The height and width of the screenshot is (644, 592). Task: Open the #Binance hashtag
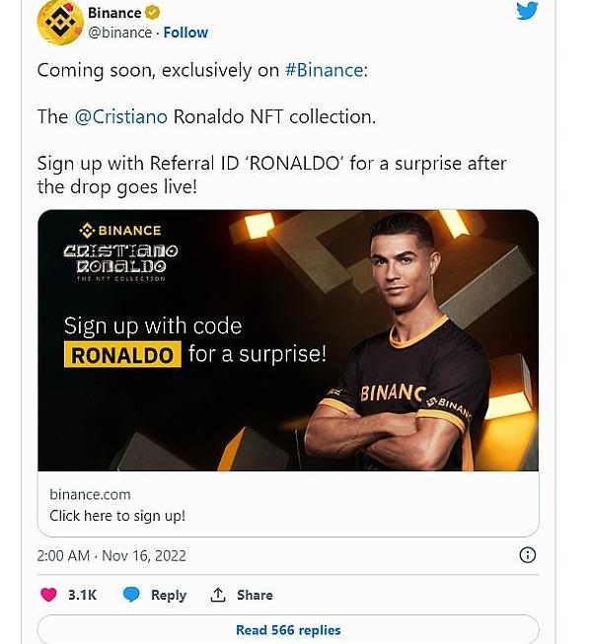point(324,70)
